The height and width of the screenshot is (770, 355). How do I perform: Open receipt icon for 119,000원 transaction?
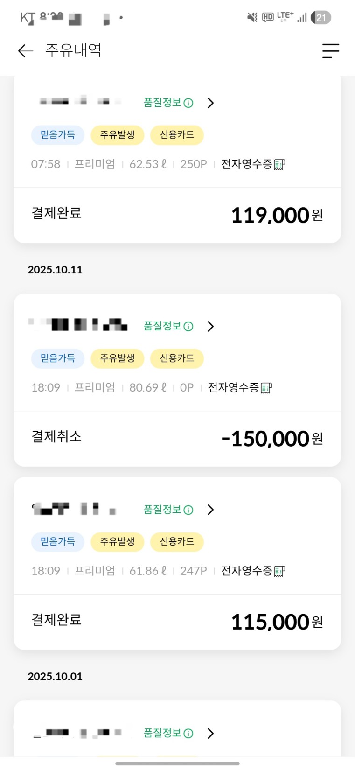(279, 164)
